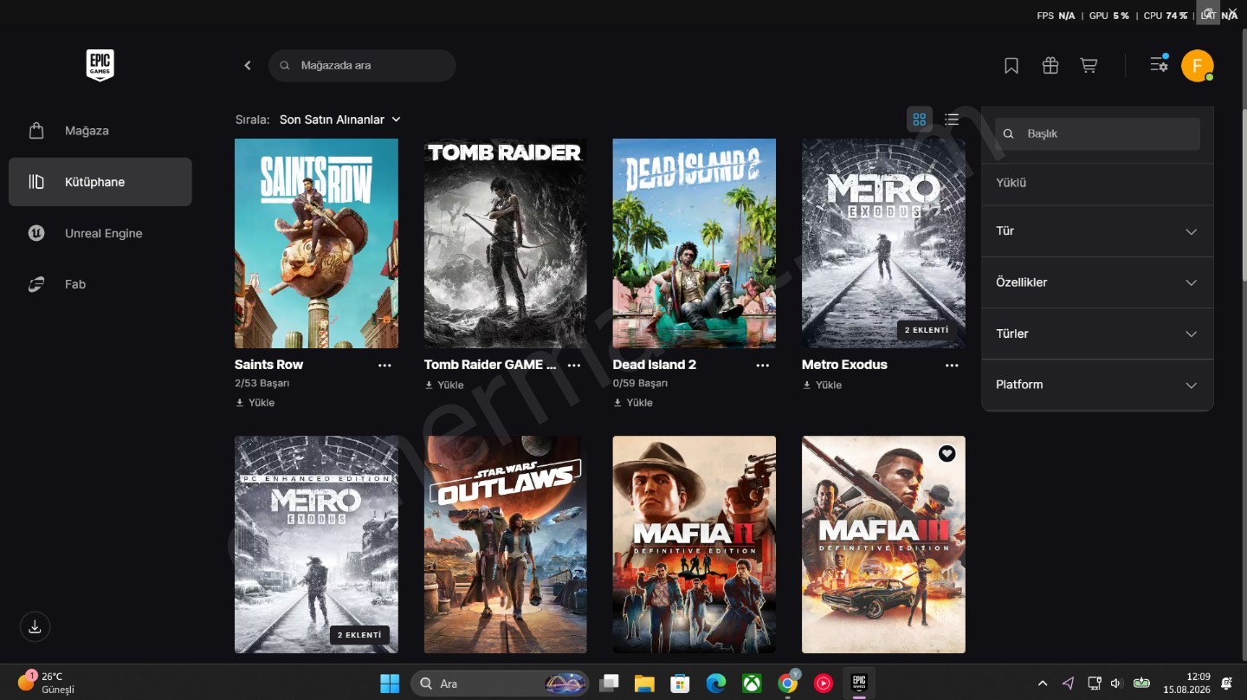Click the heart badge on Mafia III

(947, 453)
